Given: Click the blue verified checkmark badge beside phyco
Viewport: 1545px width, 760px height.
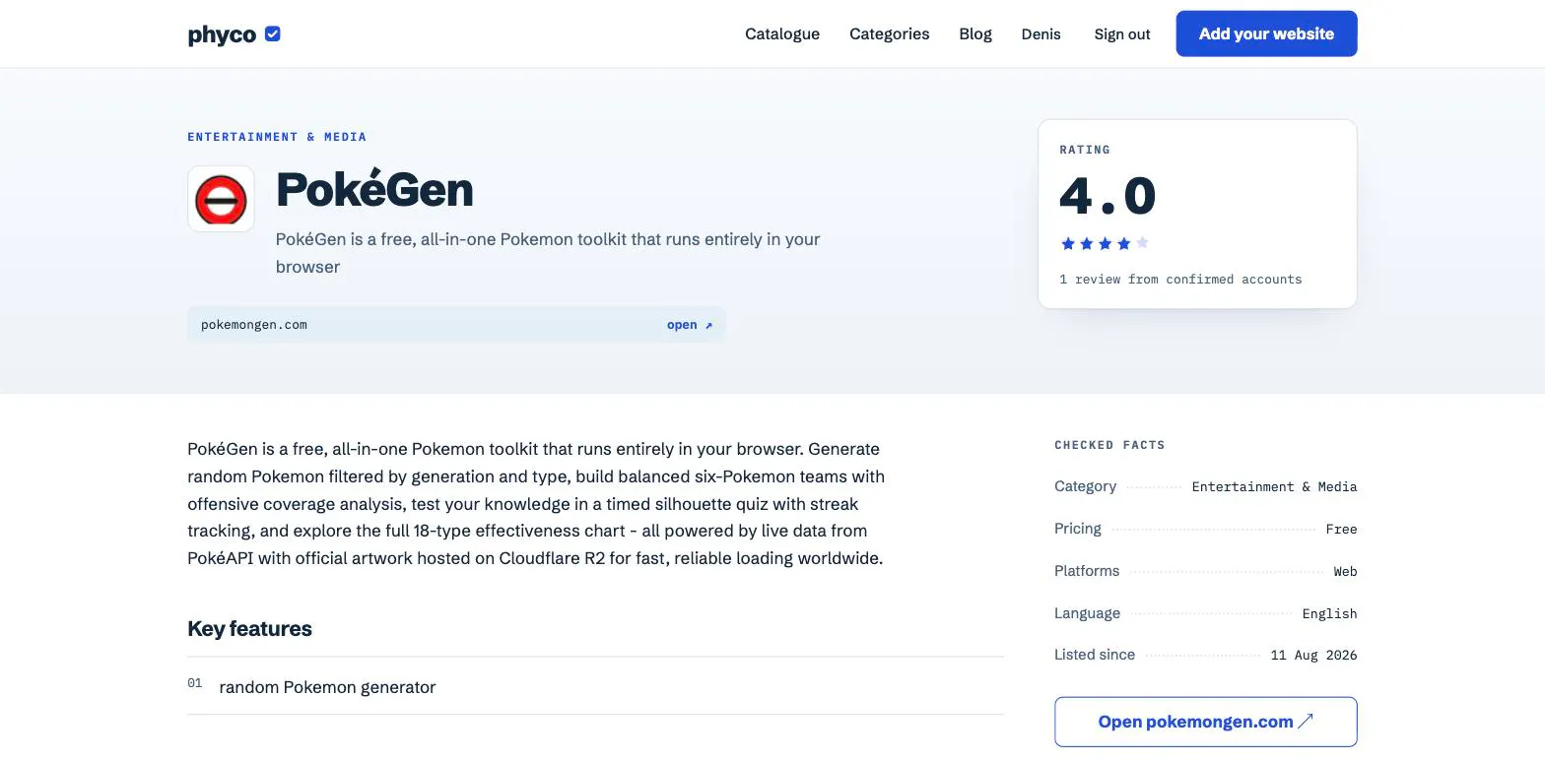Looking at the screenshot, I should 273,33.
